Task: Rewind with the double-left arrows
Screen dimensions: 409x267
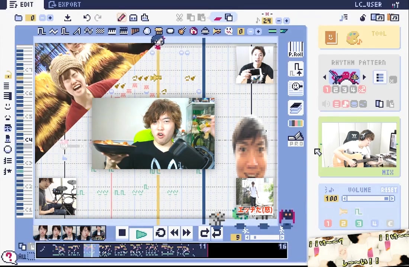Action: (x=174, y=233)
